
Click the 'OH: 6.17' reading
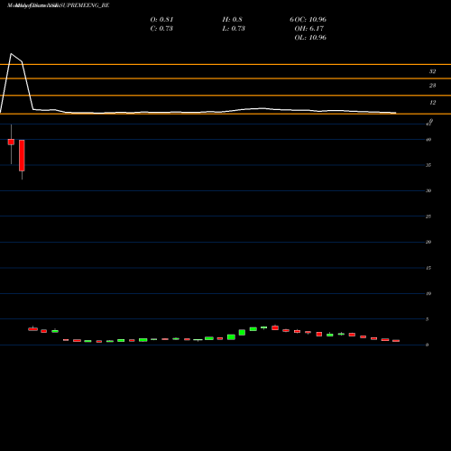click(x=309, y=29)
